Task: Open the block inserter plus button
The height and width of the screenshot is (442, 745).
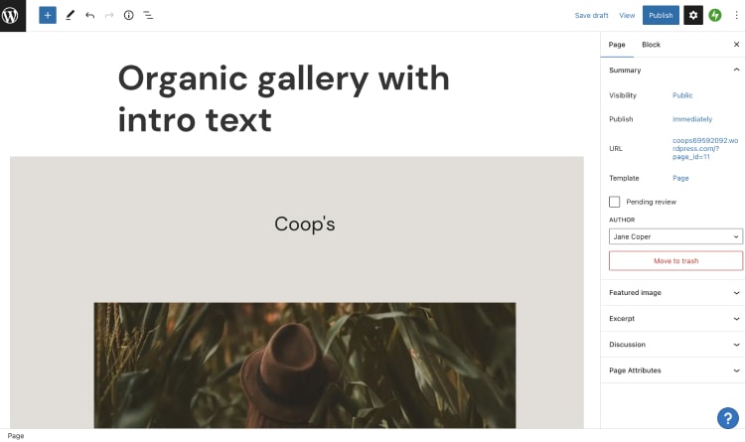Action: tap(48, 15)
